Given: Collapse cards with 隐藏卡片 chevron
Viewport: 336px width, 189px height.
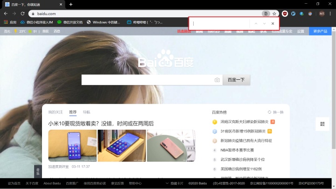Looking at the screenshot, I should click(x=167, y=183).
